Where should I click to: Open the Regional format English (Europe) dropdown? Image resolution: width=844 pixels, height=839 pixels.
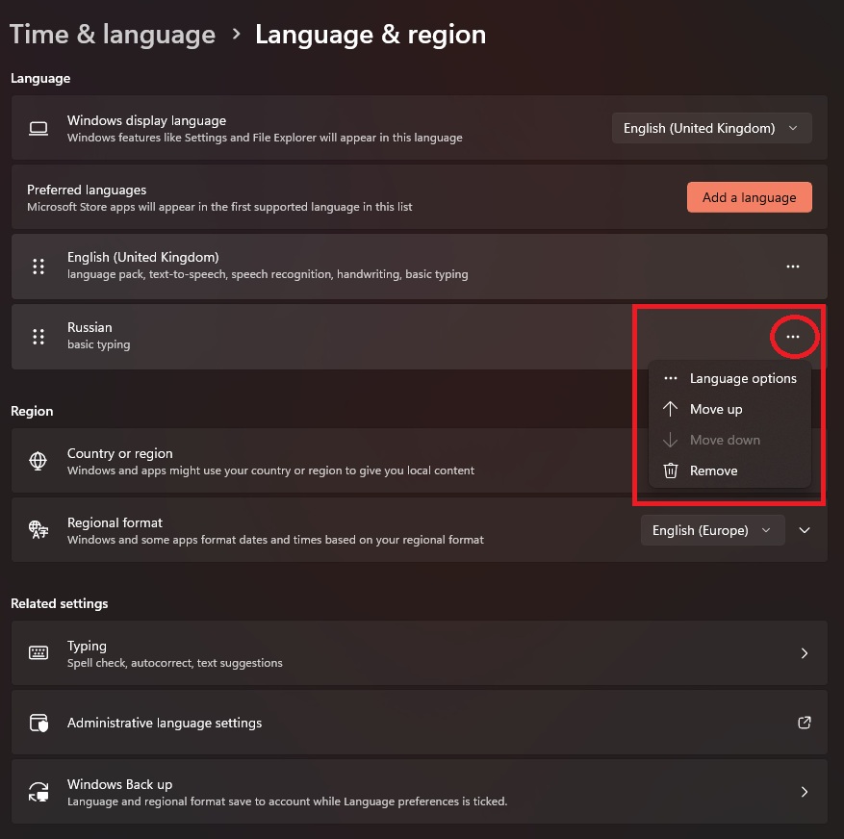(x=712, y=530)
